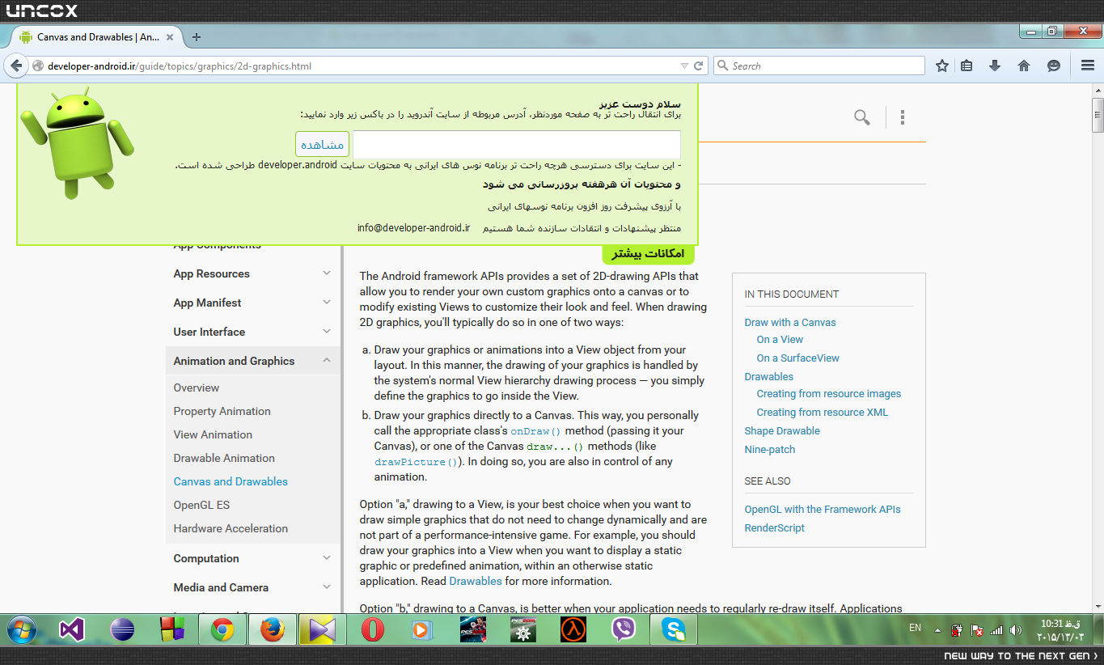
Task: Follow the onDraw() code link
Action: click(x=535, y=431)
